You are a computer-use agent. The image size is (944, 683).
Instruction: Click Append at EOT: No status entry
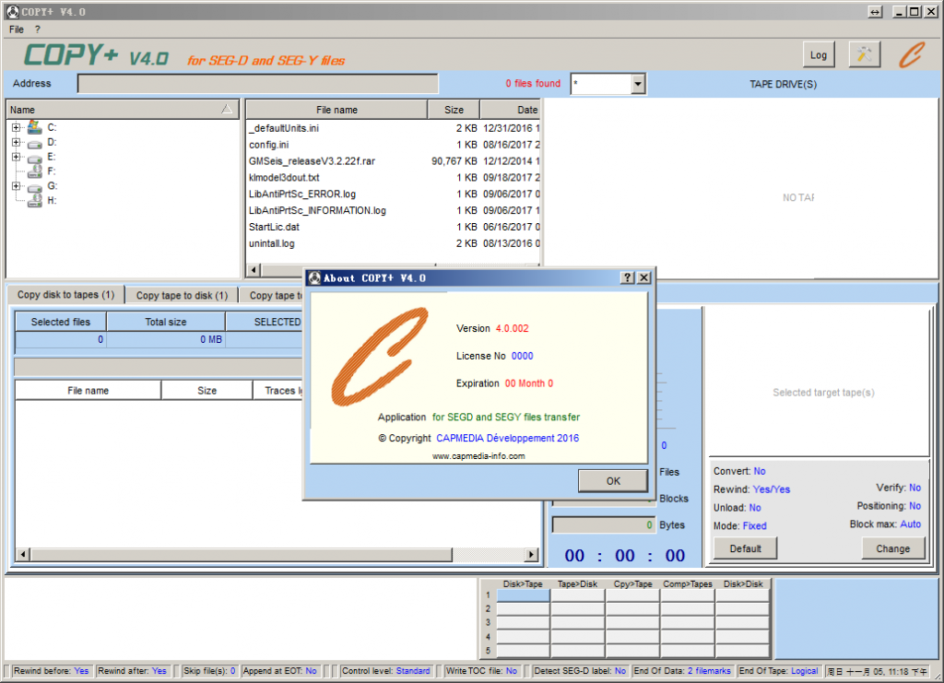(x=280, y=671)
